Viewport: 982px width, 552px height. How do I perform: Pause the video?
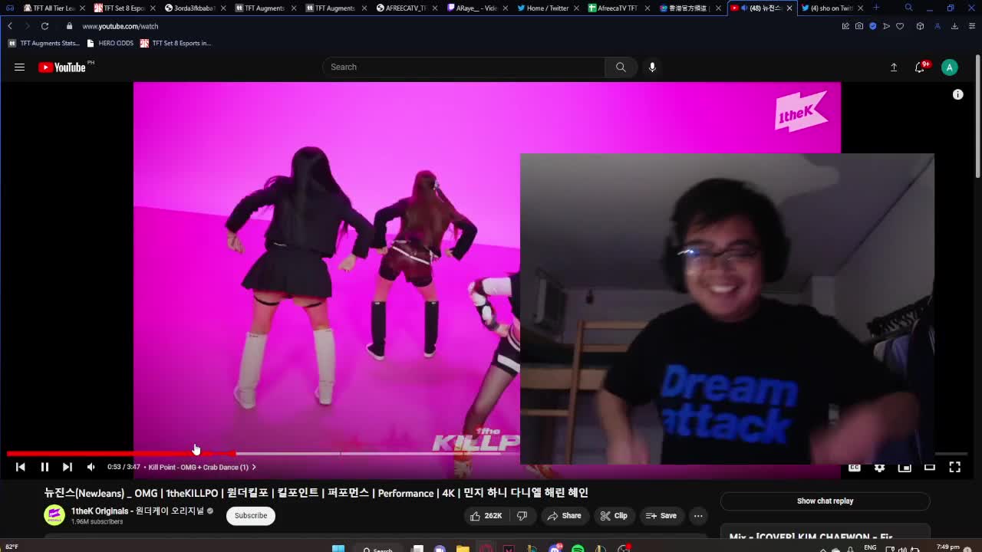tap(44, 467)
